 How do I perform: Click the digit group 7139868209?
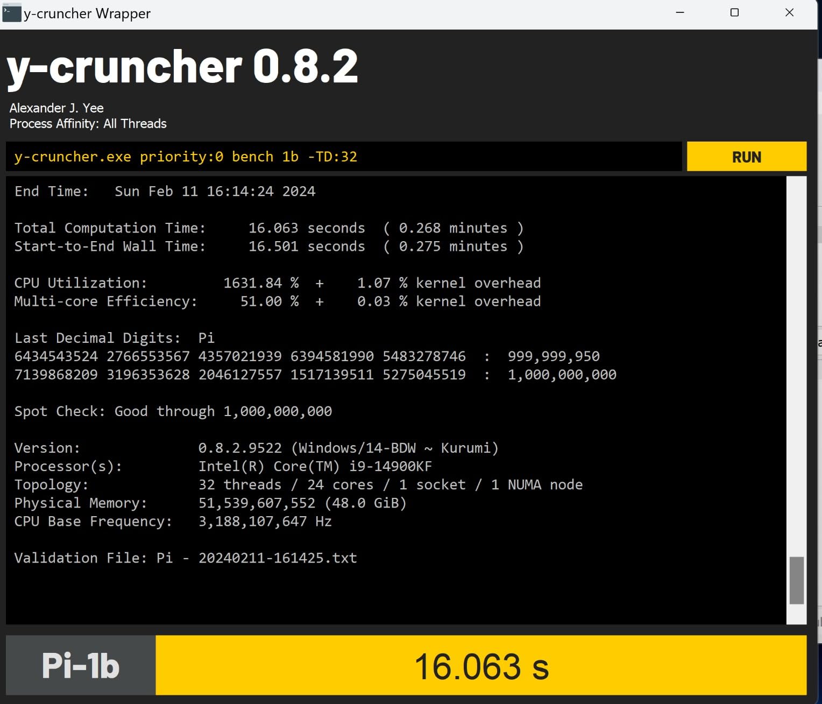tap(56, 375)
